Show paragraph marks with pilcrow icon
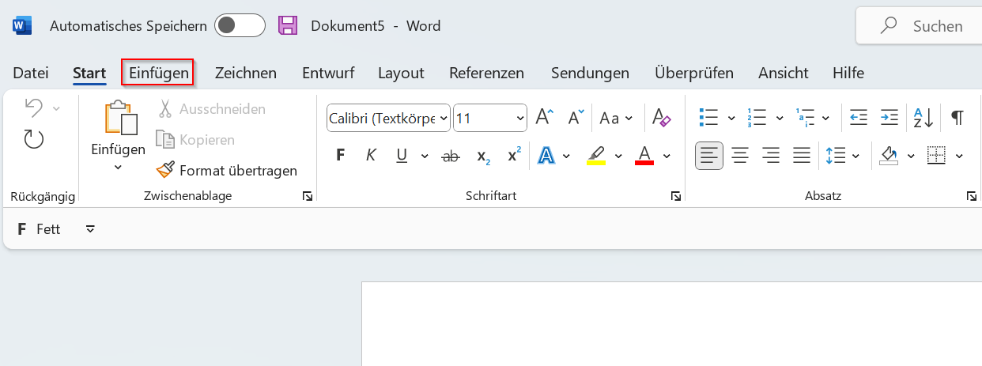This screenshot has height=366, width=982. 957,118
